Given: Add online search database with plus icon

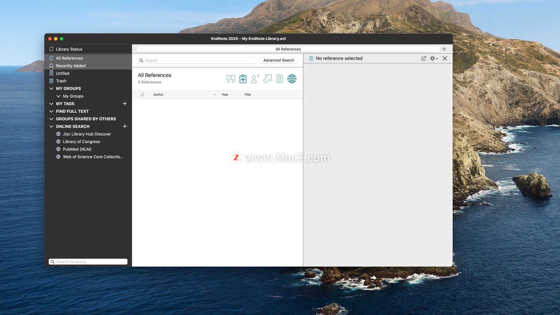Looking at the screenshot, I should click(x=125, y=126).
